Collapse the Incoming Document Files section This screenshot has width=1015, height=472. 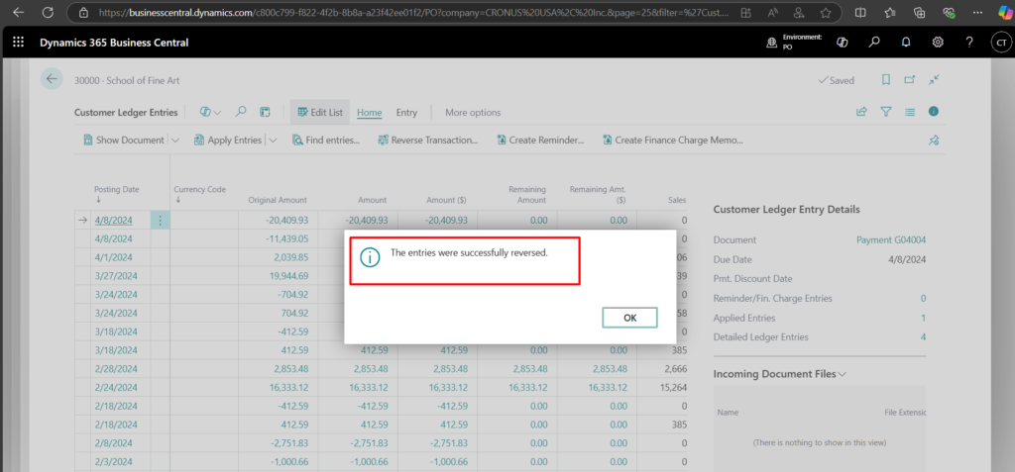[x=843, y=374]
